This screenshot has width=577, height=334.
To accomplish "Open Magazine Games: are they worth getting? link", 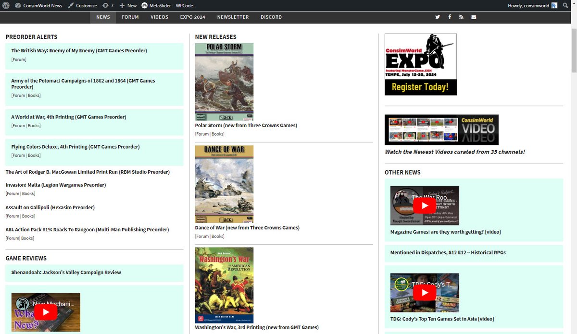I will [x=445, y=232].
